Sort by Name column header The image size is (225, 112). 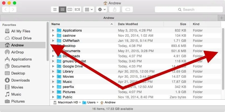[82, 24]
